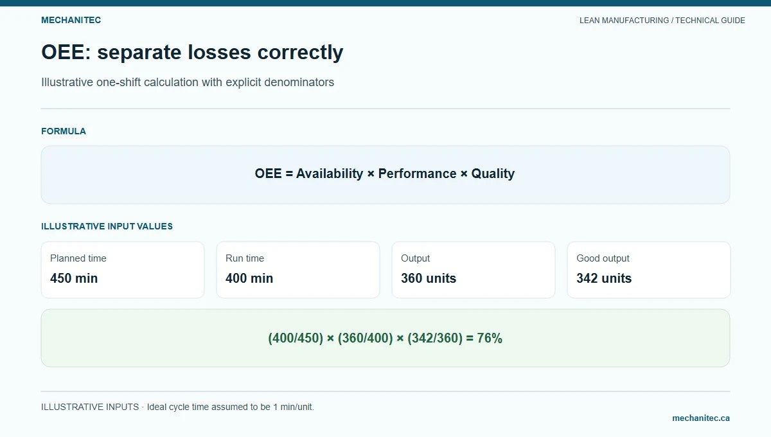Click the OEE formula box
Image resolution: width=771 pixels, height=437 pixels.
(385, 175)
